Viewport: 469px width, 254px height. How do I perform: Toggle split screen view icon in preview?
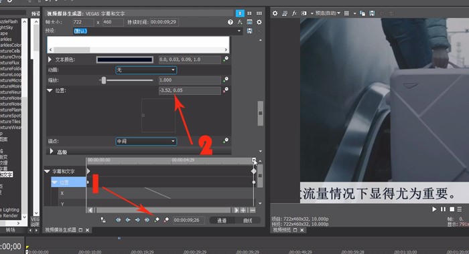coord(304,13)
